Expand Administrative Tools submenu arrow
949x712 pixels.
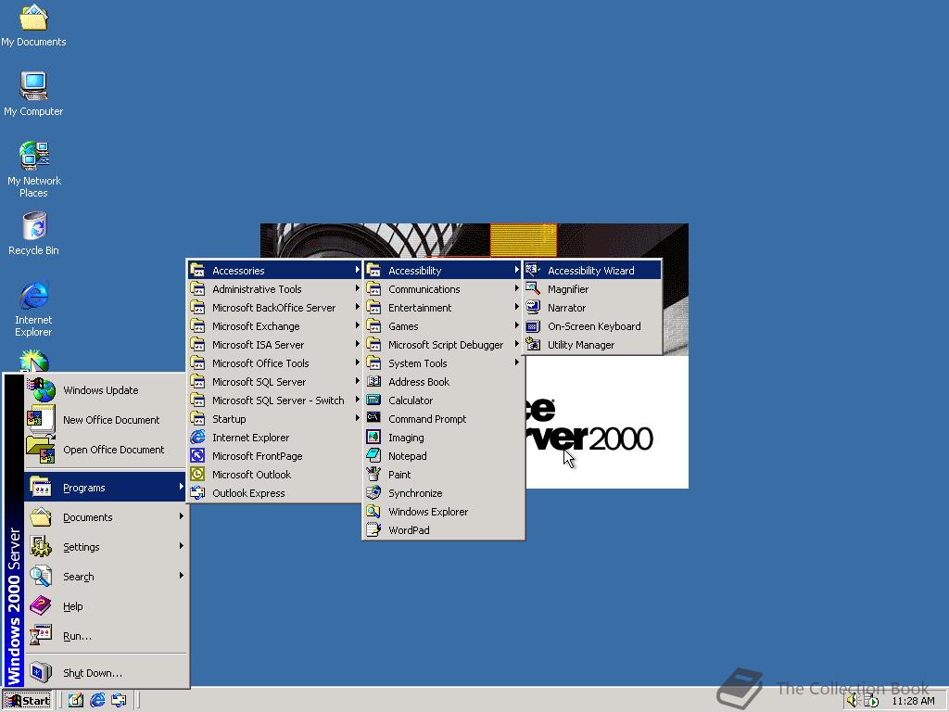[357, 289]
